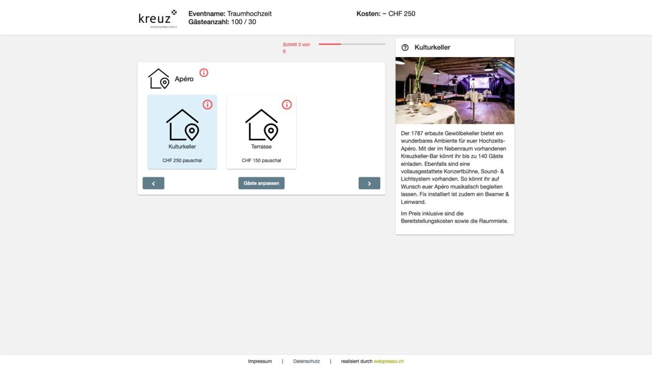Click the Kulturkeller label under the card icon
This screenshot has width=652, height=367.
coord(182,147)
